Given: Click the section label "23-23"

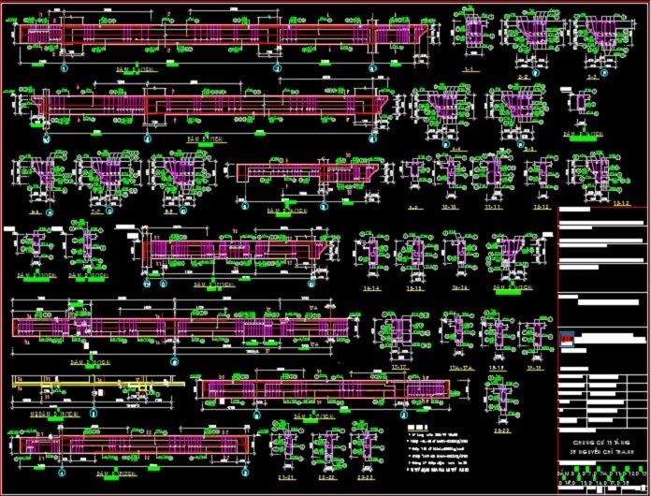Looking at the screenshot, I should [x=367, y=477].
